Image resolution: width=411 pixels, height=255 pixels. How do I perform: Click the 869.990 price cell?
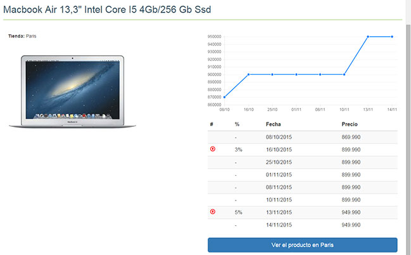coord(351,137)
